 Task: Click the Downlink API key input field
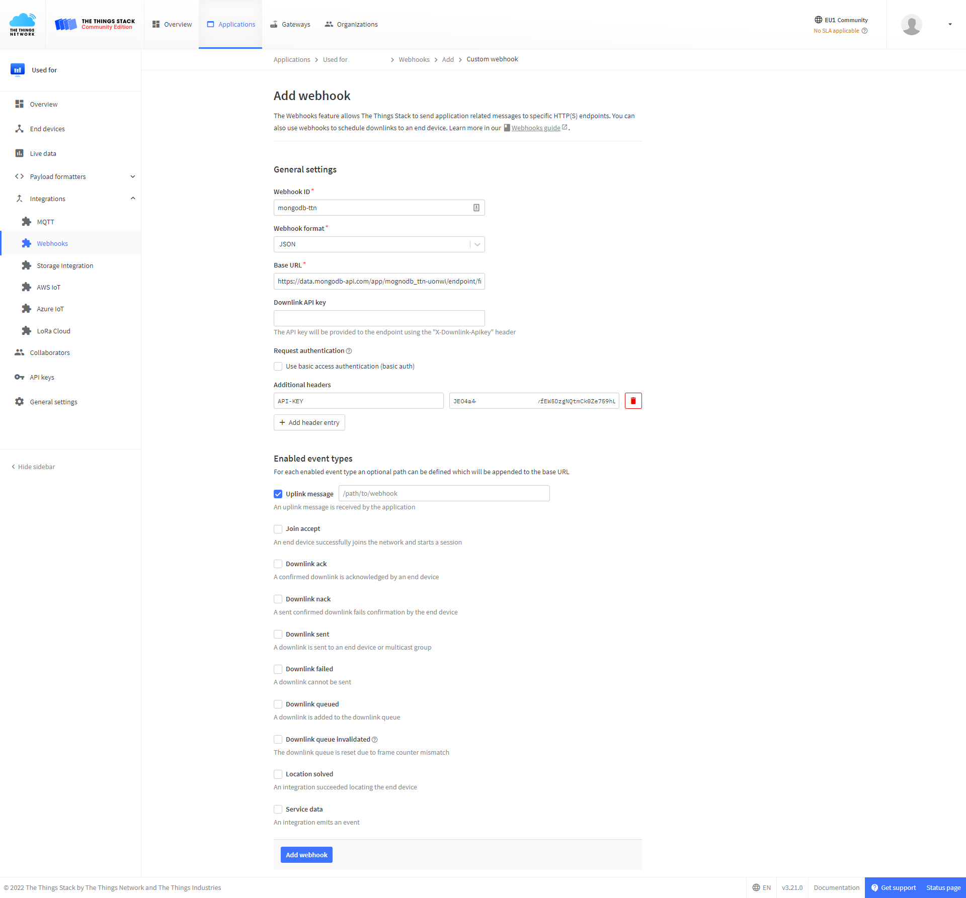click(x=379, y=318)
